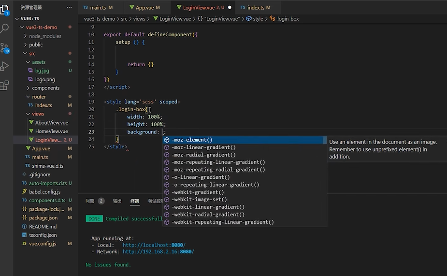Click style in the breadcrumb
The width and height of the screenshot is (447, 276).
coord(255,19)
